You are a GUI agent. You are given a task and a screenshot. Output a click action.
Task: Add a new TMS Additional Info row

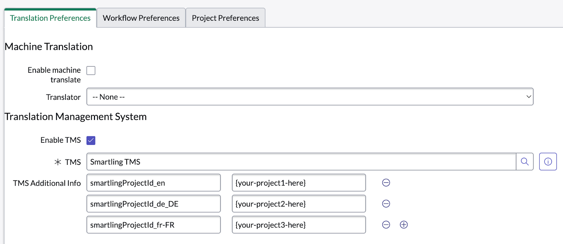(404, 225)
